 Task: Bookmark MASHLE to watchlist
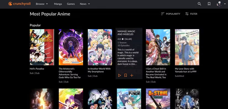[126, 75]
